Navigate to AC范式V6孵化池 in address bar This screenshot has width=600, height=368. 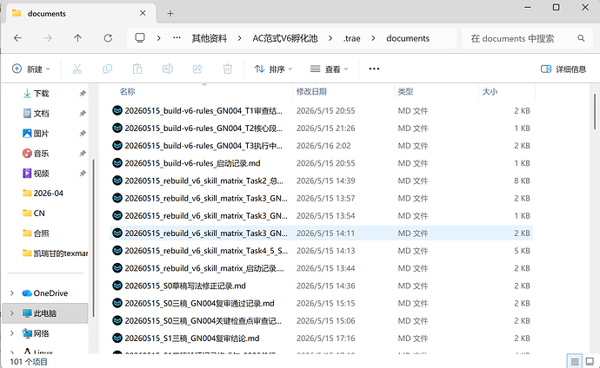285,38
